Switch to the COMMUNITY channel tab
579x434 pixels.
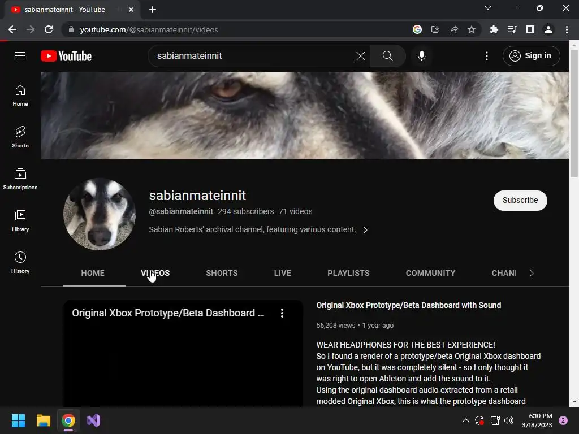pyautogui.click(x=430, y=273)
